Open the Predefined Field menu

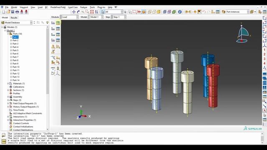click(x=58, y=7)
